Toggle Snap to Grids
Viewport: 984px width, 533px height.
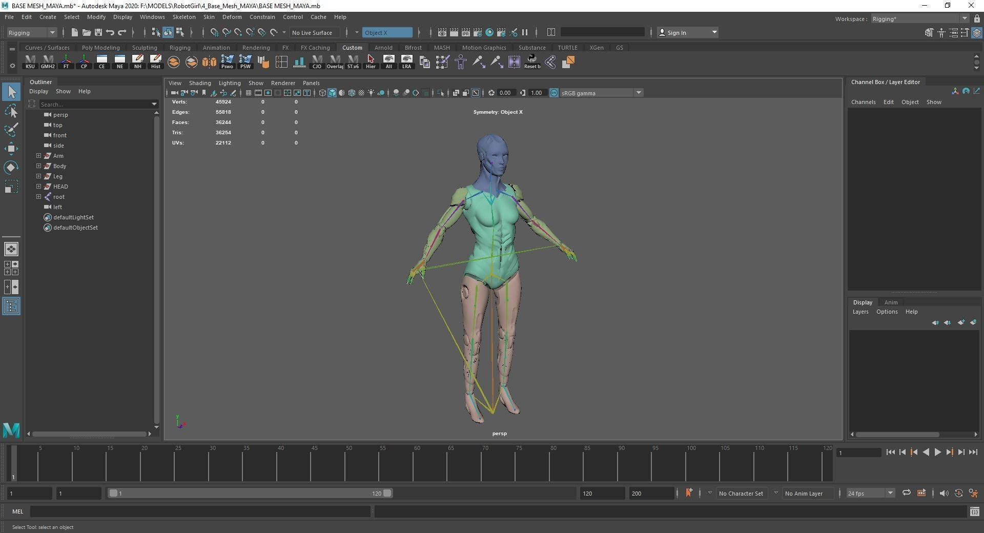(215, 32)
